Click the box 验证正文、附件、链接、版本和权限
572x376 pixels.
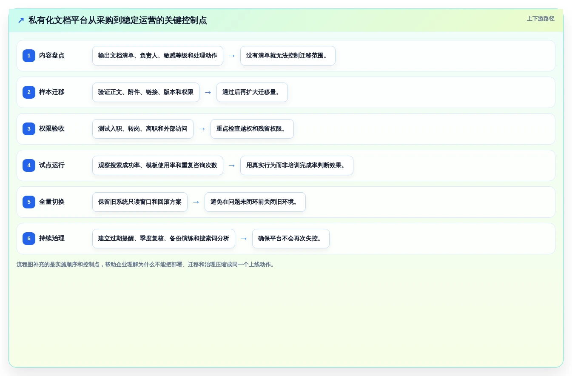click(146, 92)
